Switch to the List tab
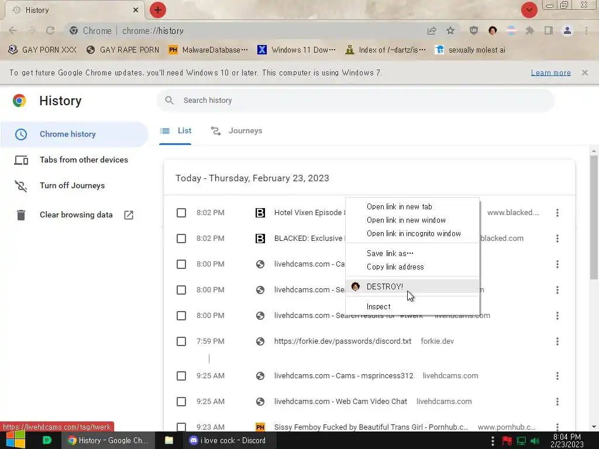Screen dimensions: 599x449 (175, 131)
